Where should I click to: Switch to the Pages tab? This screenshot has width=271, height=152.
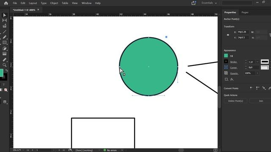[245, 12]
